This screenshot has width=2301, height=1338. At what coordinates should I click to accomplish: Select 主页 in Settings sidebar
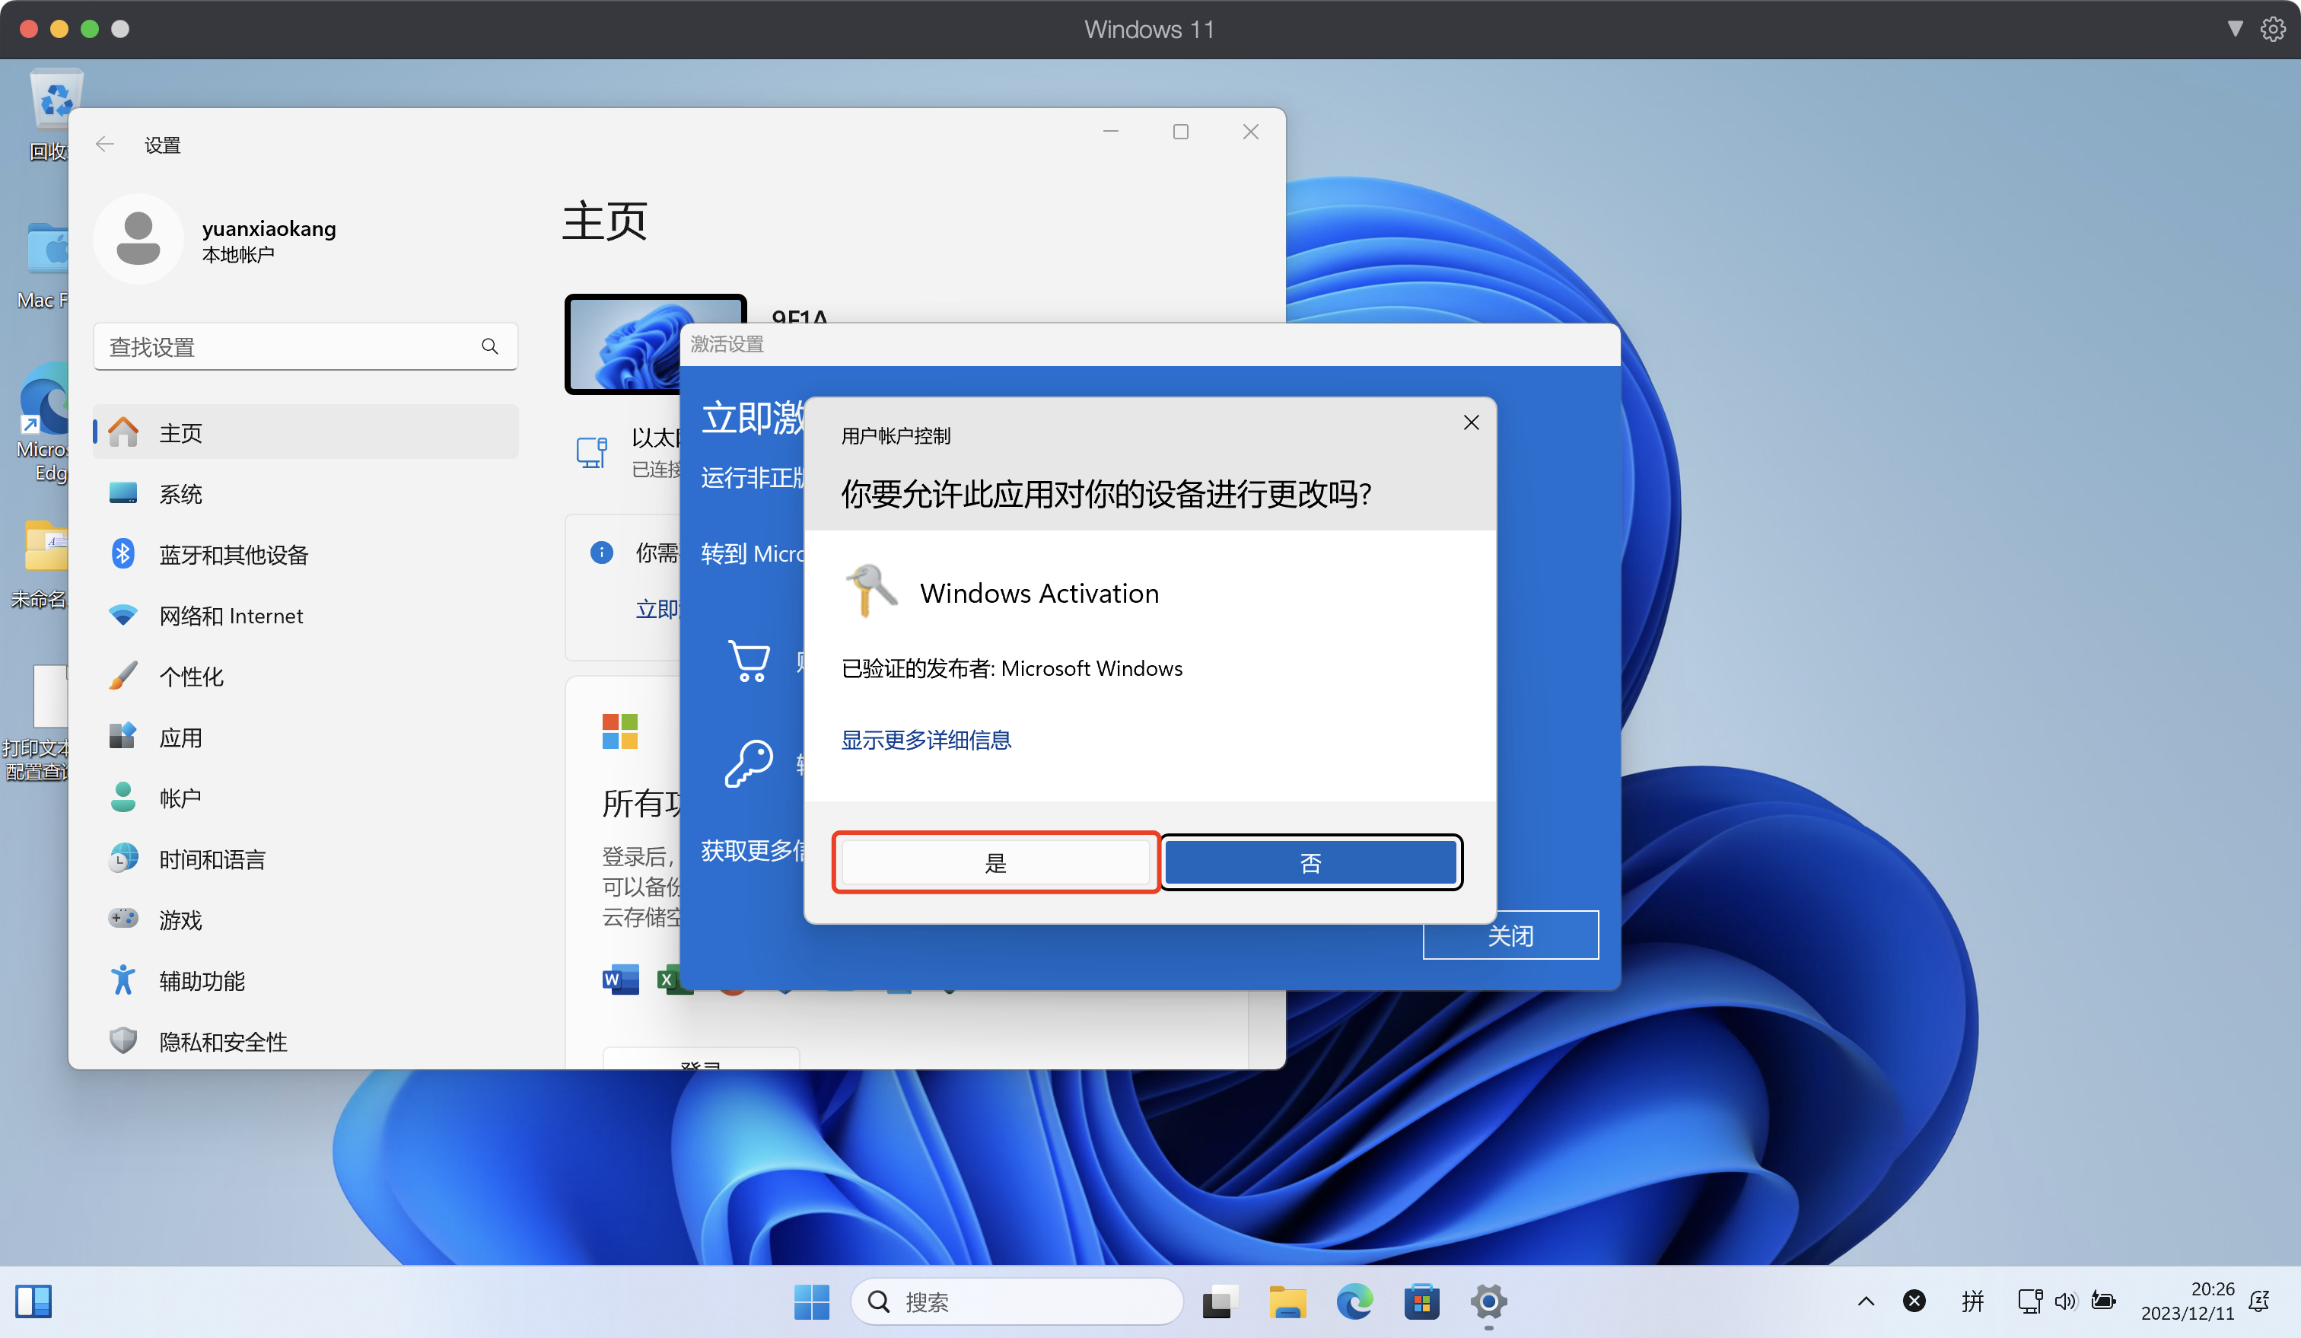(x=306, y=432)
